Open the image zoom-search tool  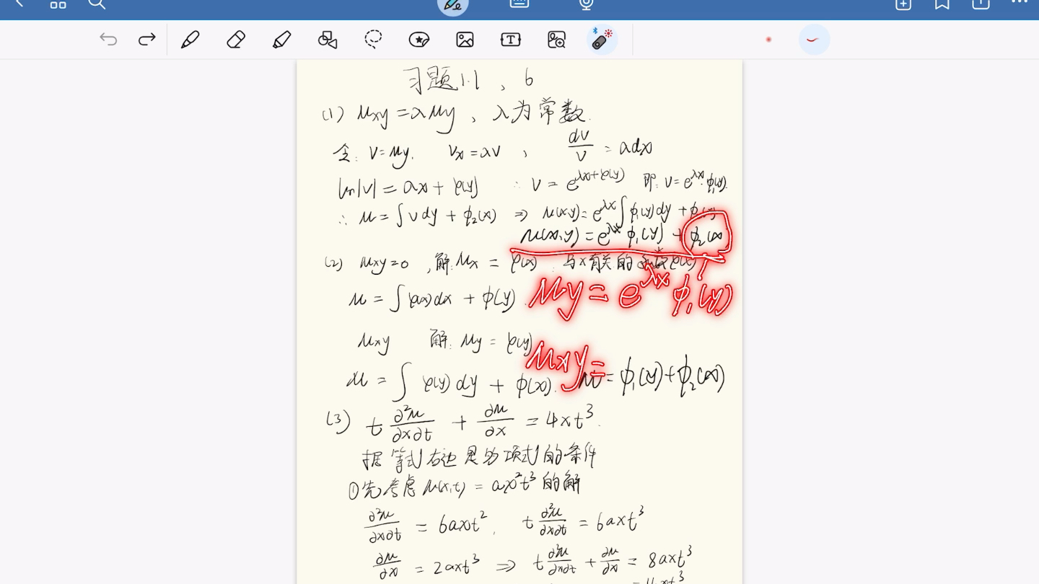[x=556, y=40]
